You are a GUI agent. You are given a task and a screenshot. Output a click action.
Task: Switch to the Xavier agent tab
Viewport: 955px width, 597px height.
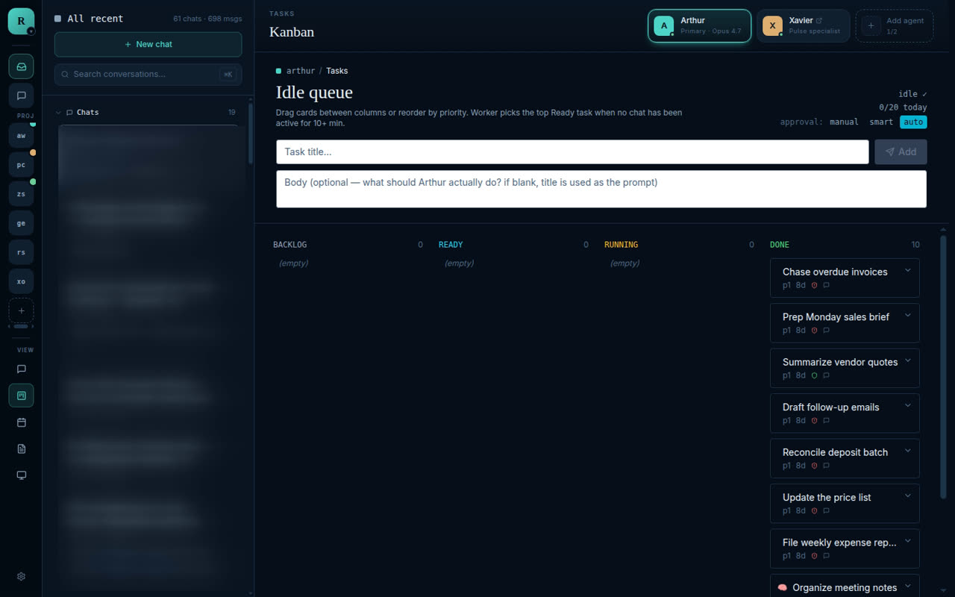(803, 26)
